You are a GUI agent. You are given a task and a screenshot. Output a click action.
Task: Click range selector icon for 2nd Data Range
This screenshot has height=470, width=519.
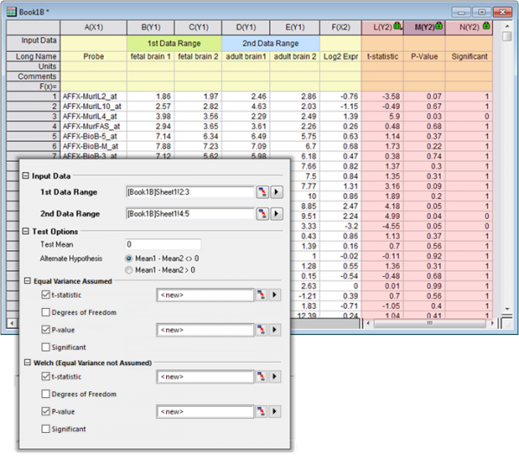point(262,214)
